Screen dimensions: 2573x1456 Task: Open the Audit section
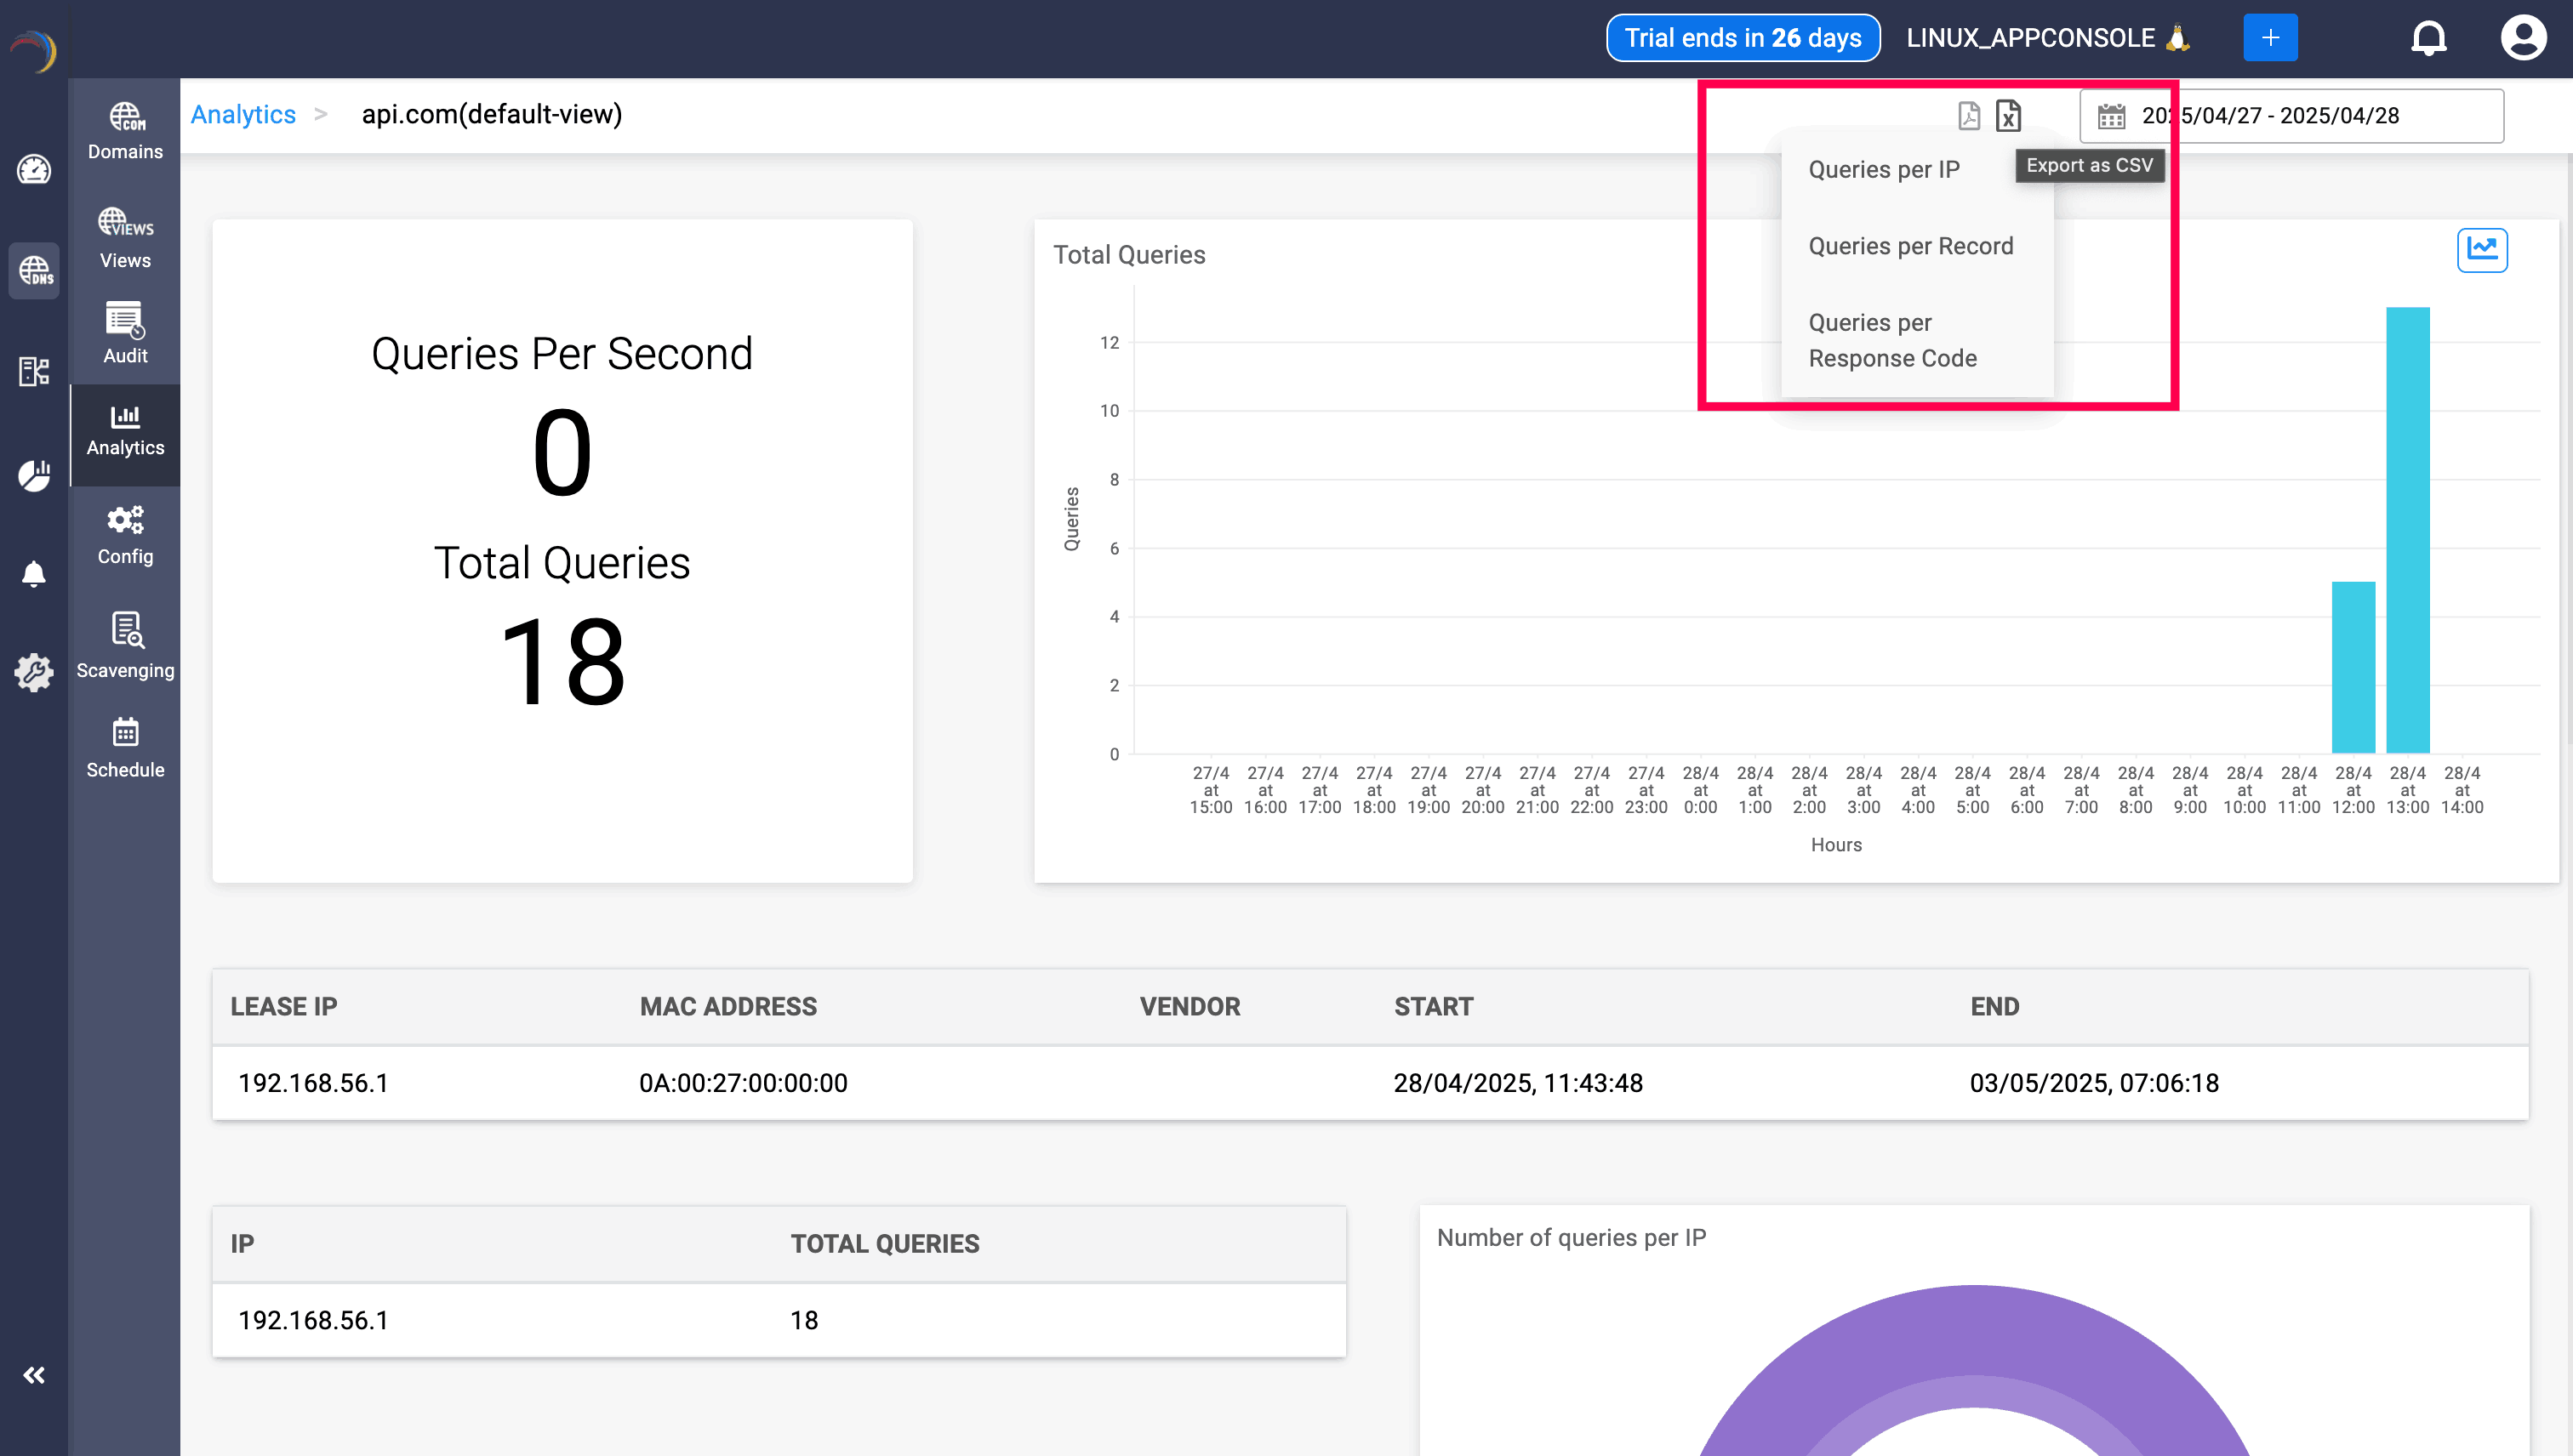coord(125,334)
